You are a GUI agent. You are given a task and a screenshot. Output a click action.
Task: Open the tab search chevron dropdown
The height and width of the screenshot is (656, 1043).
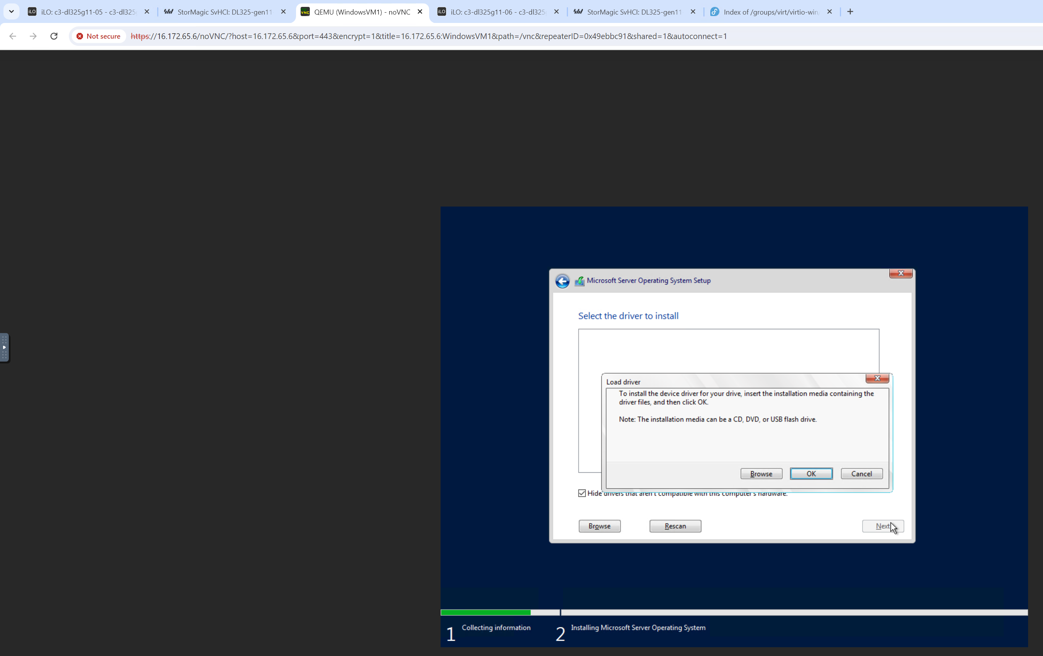click(x=12, y=12)
